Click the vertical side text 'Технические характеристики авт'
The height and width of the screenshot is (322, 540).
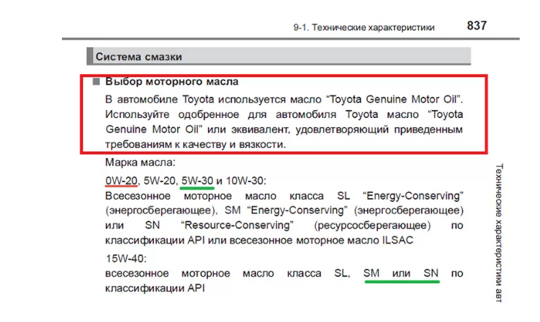(499, 233)
